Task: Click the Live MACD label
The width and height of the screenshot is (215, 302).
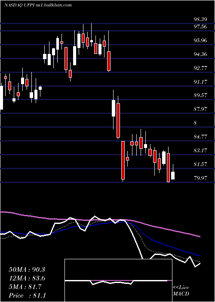Action: [181, 291]
